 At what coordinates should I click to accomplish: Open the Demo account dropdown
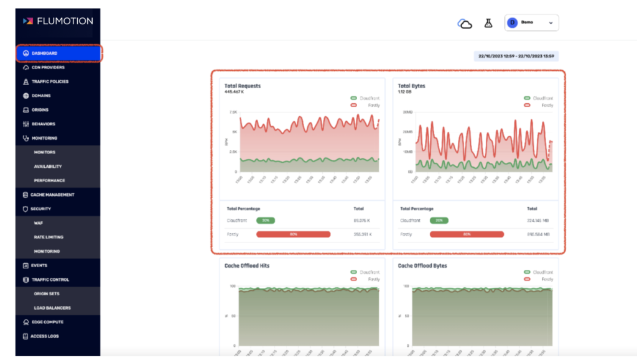click(x=531, y=23)
